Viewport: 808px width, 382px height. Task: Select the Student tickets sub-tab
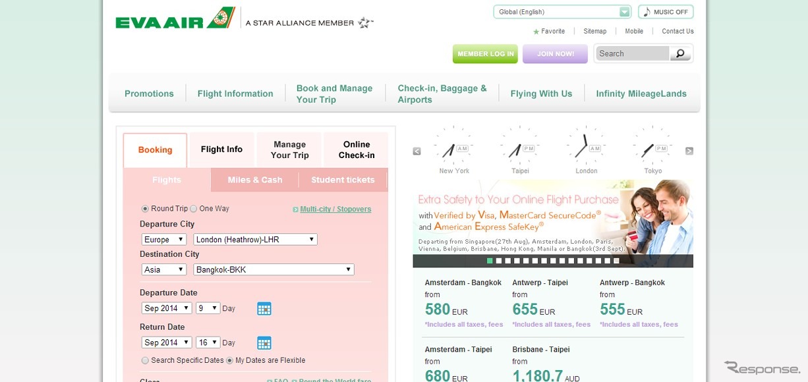point(343,180)
